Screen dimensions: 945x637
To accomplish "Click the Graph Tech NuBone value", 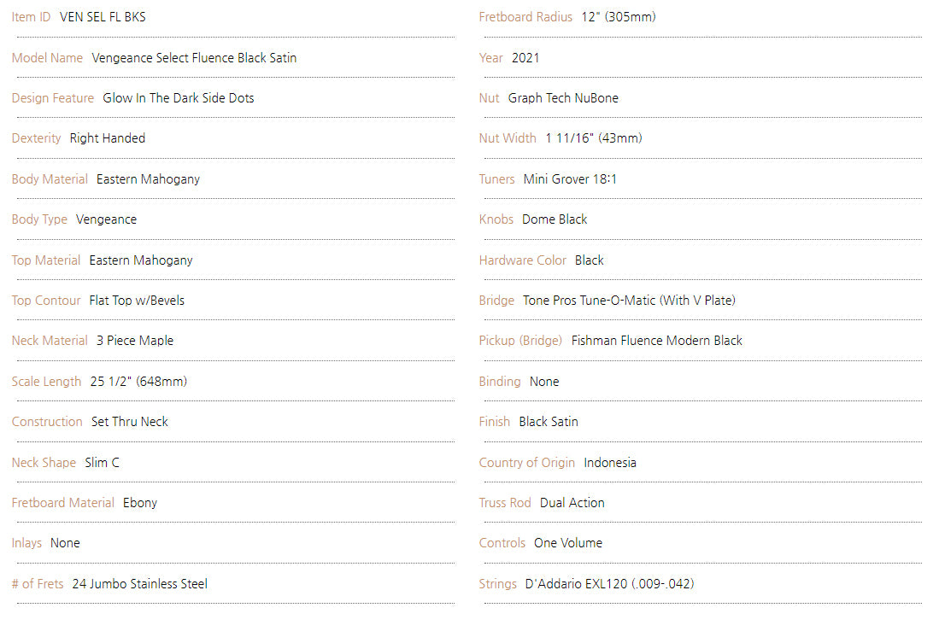I will tap(563, 98).
